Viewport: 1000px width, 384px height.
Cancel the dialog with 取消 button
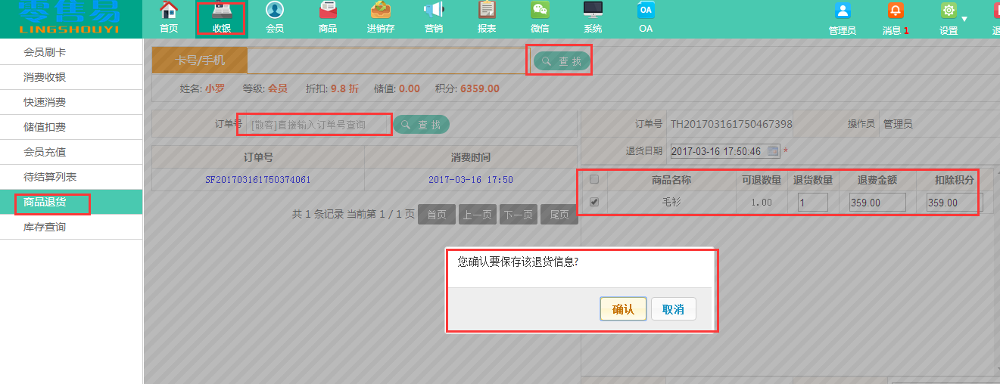(673, 309)
